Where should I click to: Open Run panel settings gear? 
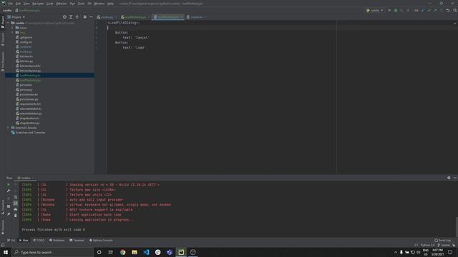[x=449, y=178]
